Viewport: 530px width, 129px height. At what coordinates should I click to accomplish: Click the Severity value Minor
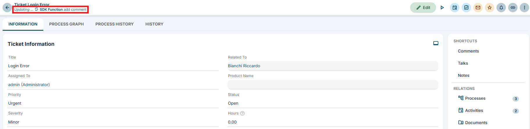[x=14, y=122]
